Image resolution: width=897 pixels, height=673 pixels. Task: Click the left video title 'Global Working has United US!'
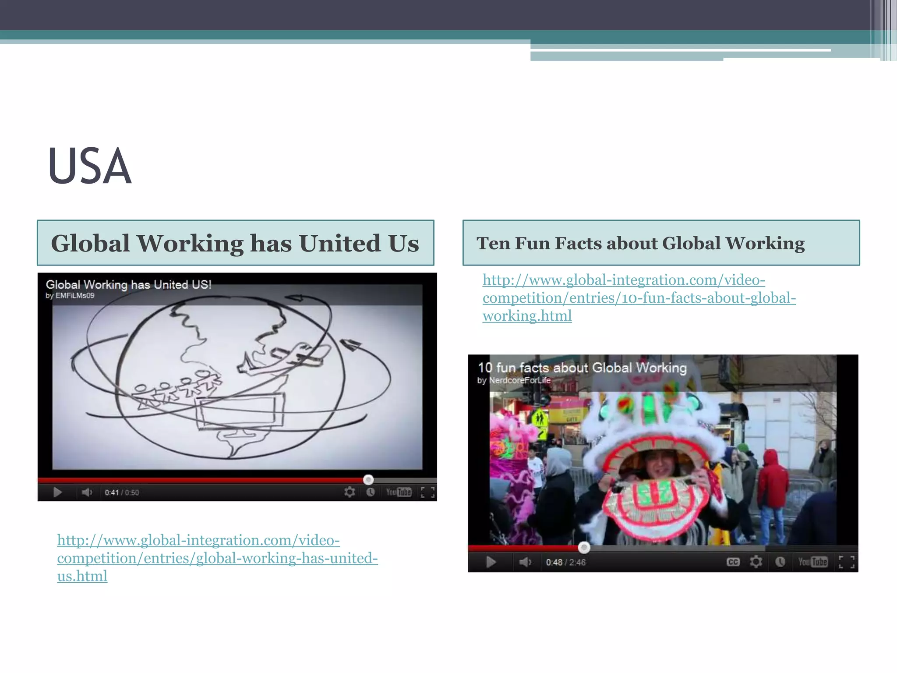[128, 285]
